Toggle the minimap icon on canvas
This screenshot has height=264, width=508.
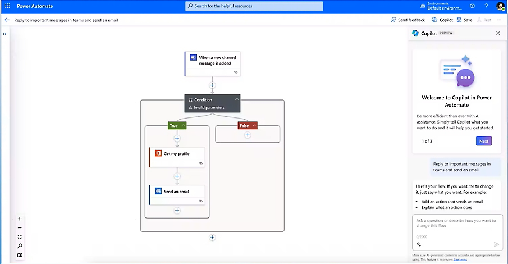pos(20,255)
